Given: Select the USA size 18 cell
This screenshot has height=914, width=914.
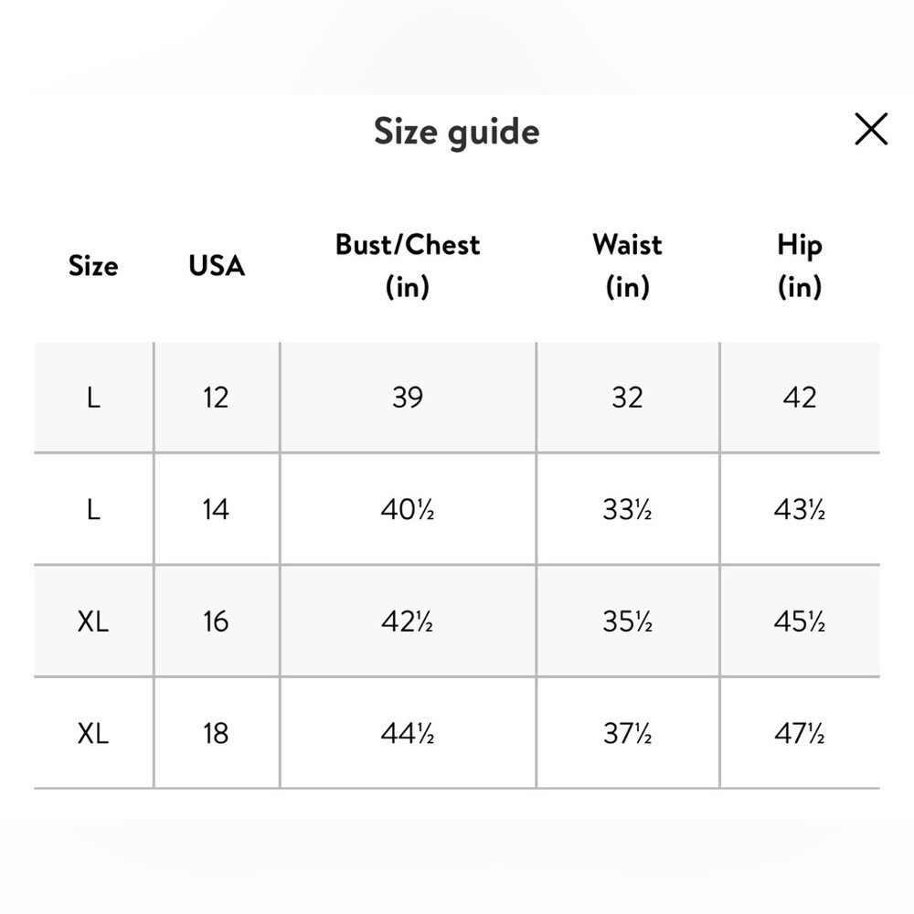Looking at the screenshot, I should tap(217, 733).
